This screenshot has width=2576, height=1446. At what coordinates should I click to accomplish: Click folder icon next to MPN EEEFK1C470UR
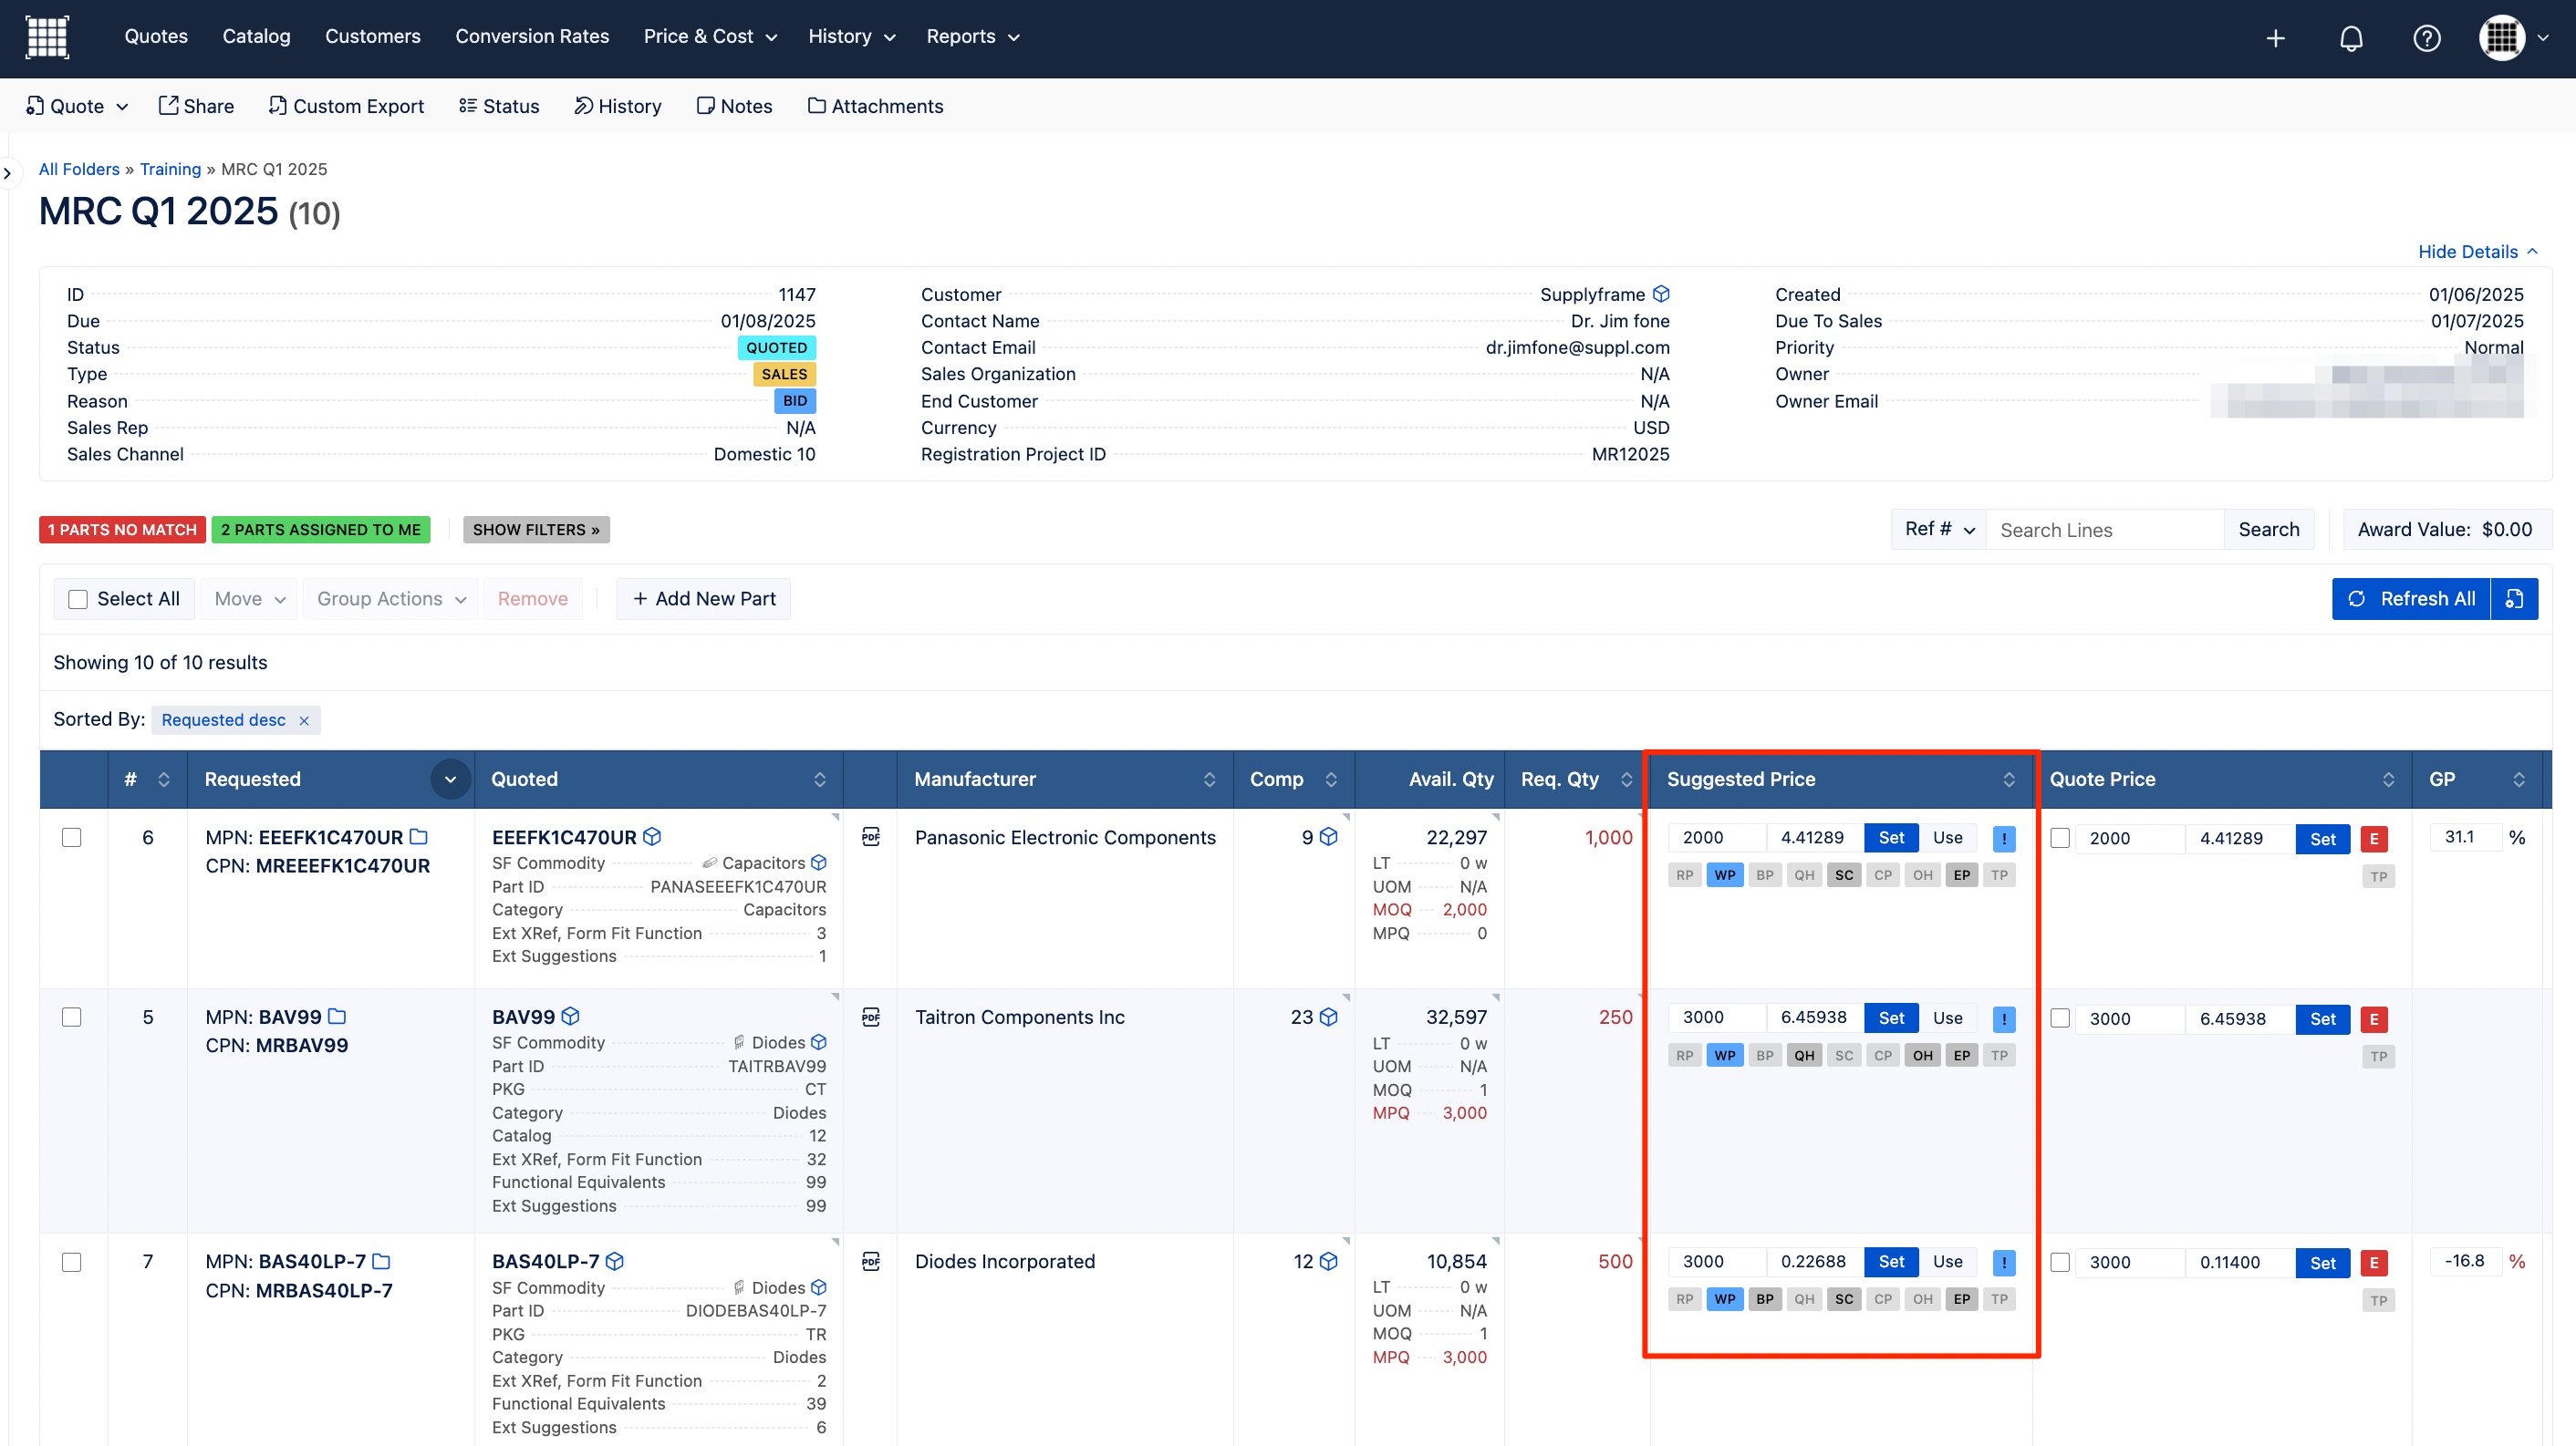[x=419, y=836]
